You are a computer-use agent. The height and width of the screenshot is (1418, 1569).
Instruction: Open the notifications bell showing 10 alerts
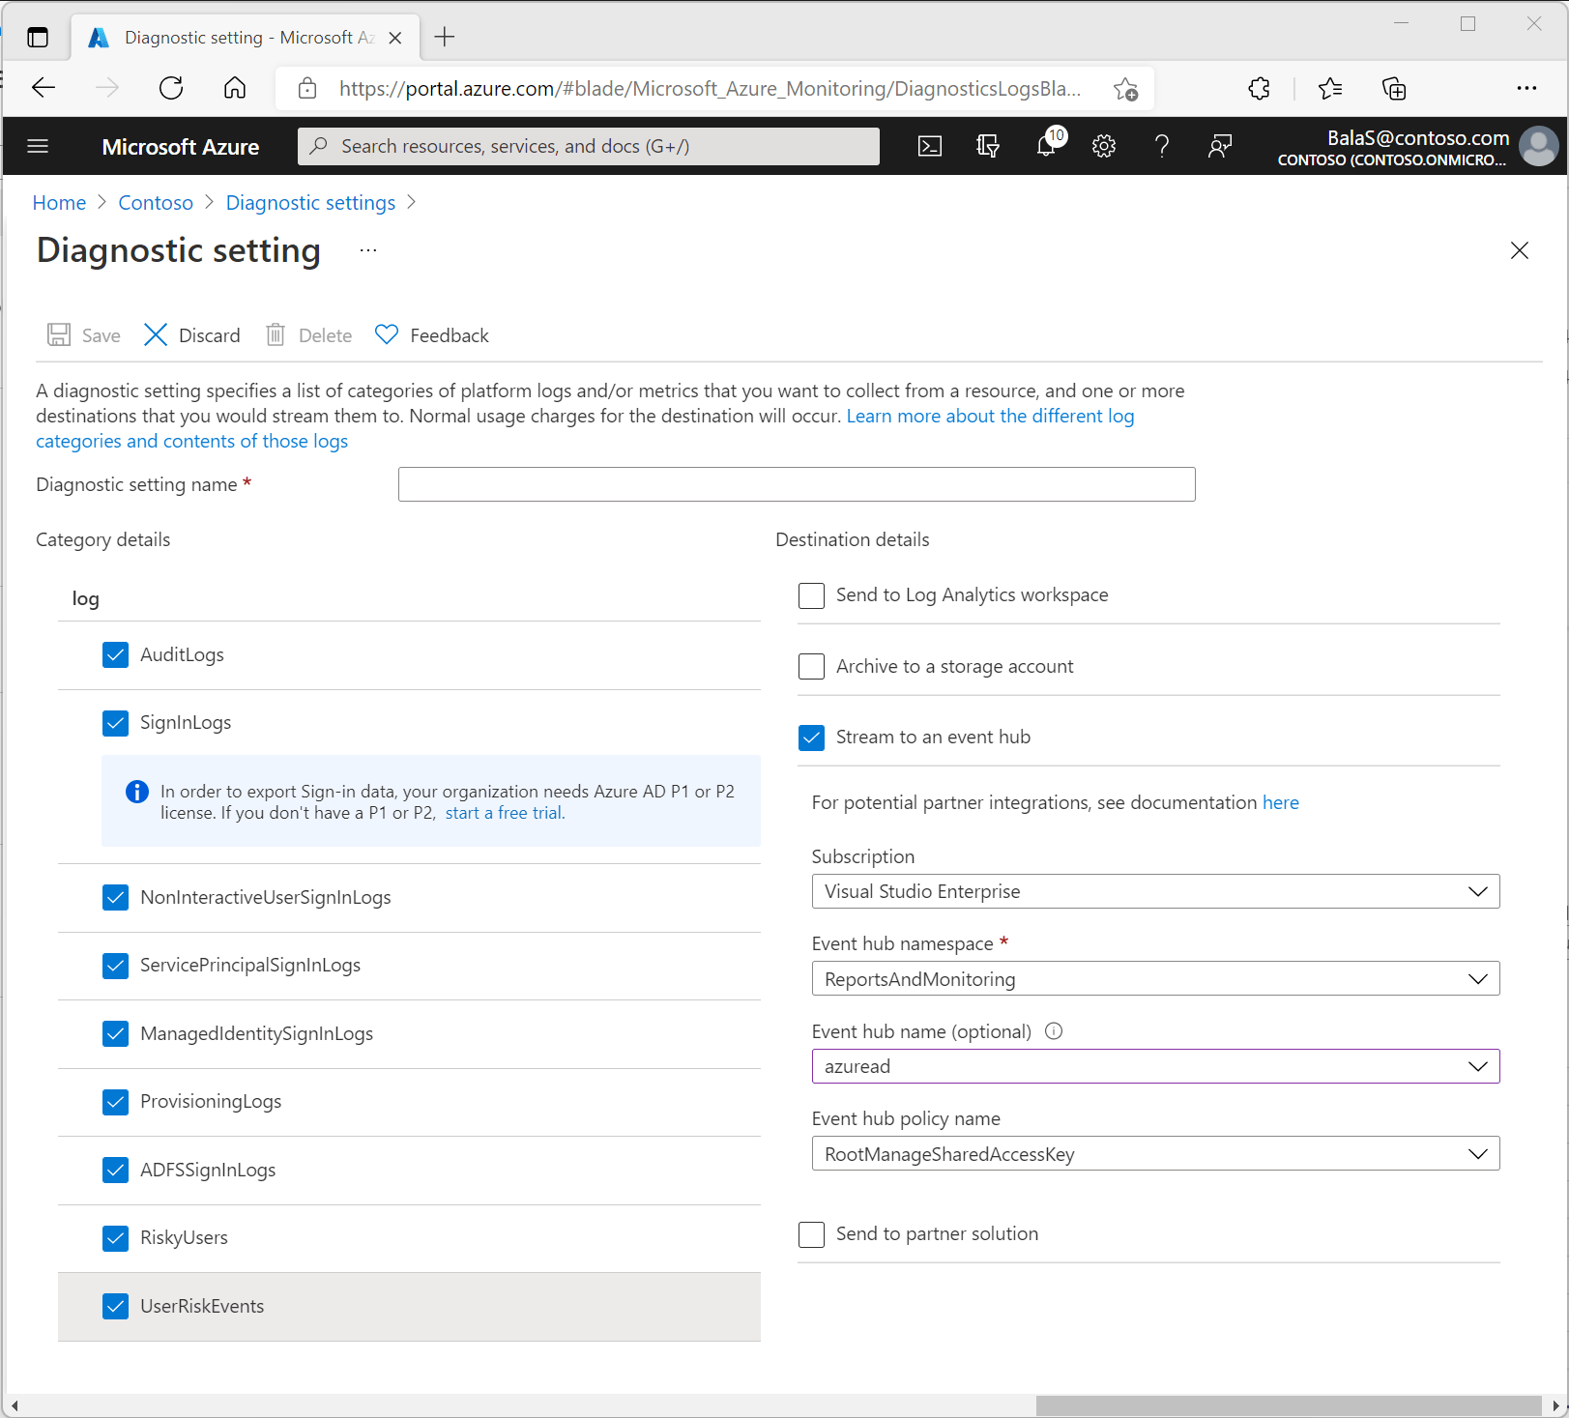(x=1045, y=146)
